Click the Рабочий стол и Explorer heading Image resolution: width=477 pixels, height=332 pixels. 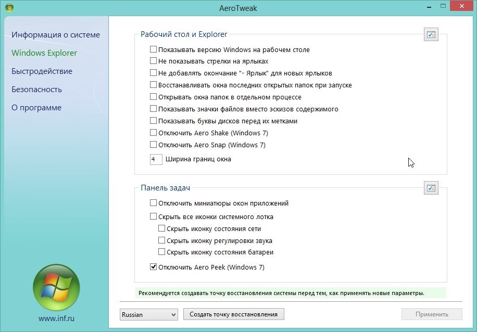[184, 34]
